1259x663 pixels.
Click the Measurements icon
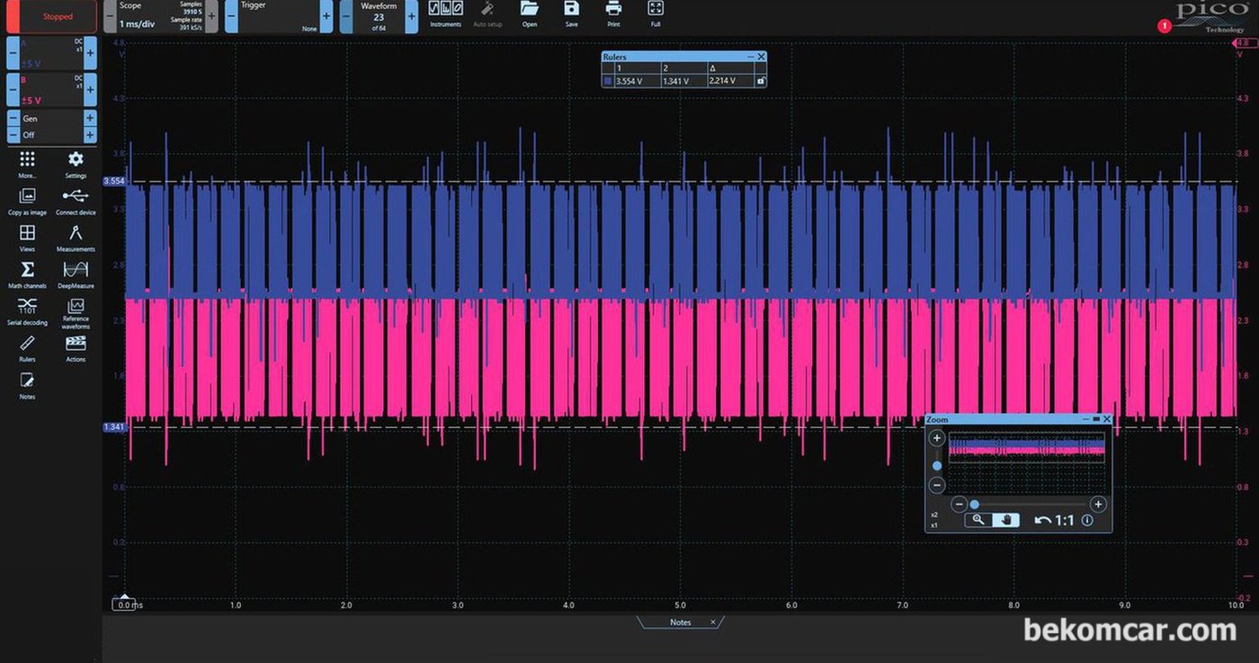76,235
